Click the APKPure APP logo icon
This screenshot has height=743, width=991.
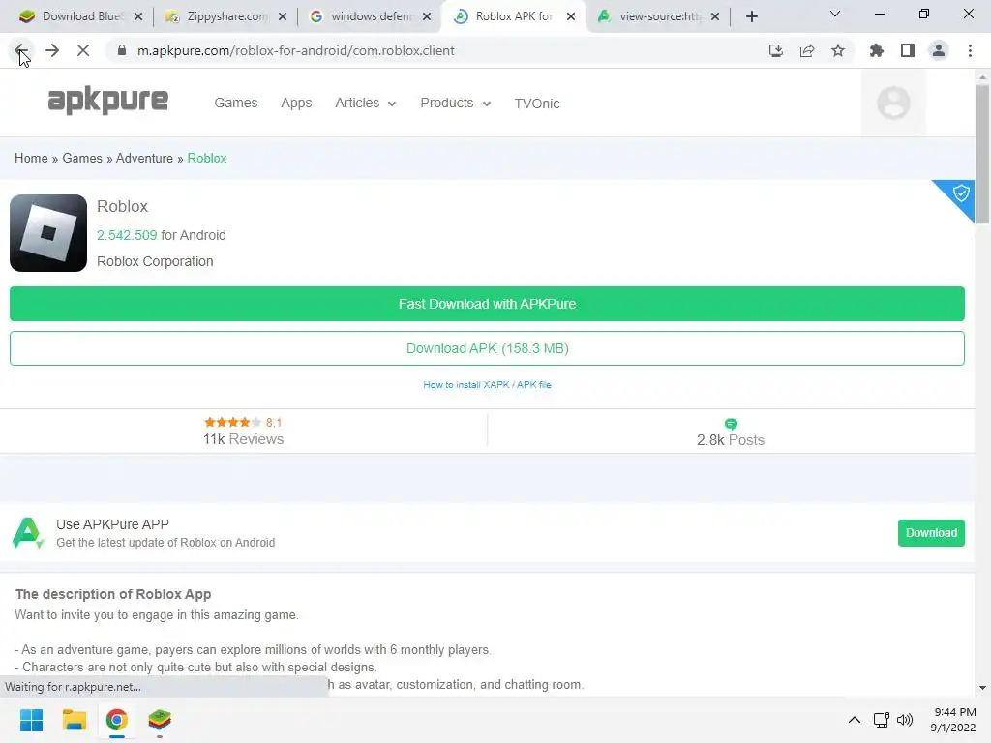28,533
